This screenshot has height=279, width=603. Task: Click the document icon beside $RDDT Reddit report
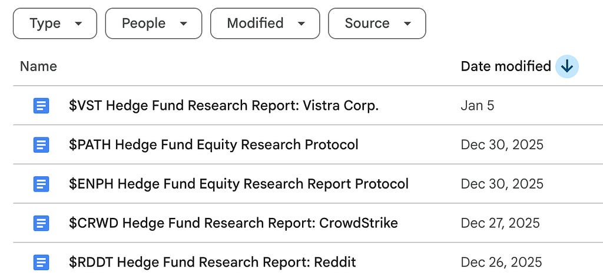pos(41,263)
